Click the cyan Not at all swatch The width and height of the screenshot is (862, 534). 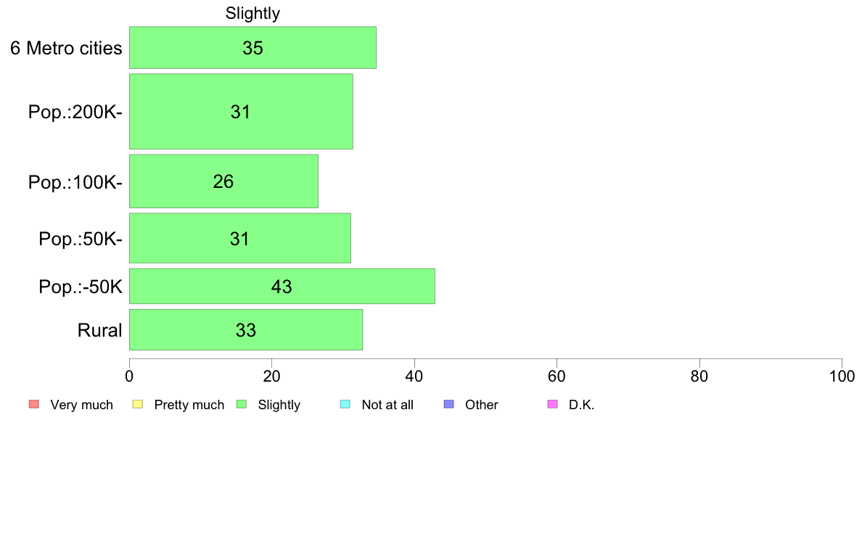tap(345, 404)
